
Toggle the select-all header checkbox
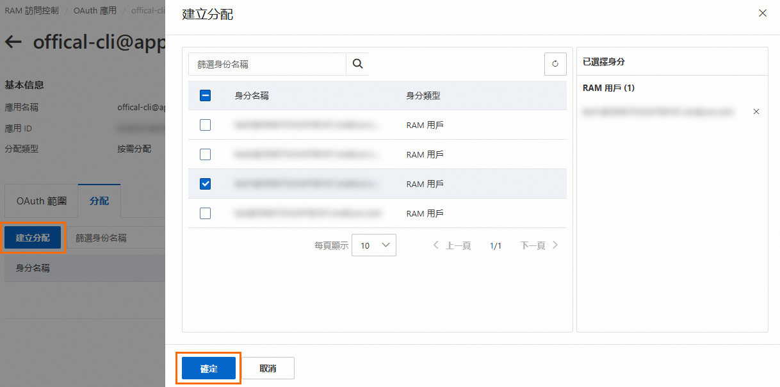tap(205, 95)
